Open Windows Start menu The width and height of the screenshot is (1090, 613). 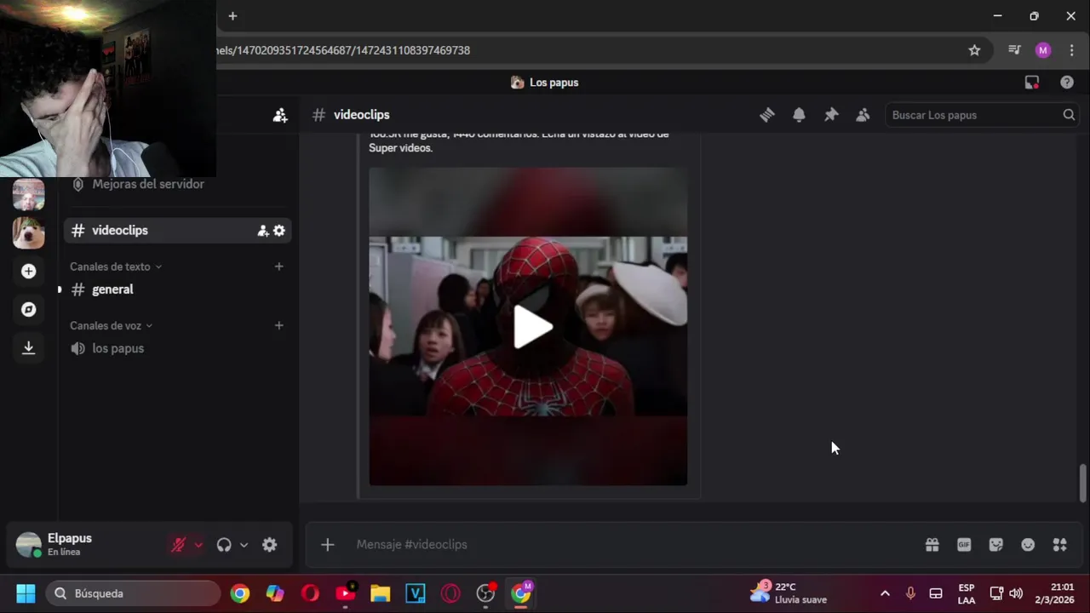26,593
